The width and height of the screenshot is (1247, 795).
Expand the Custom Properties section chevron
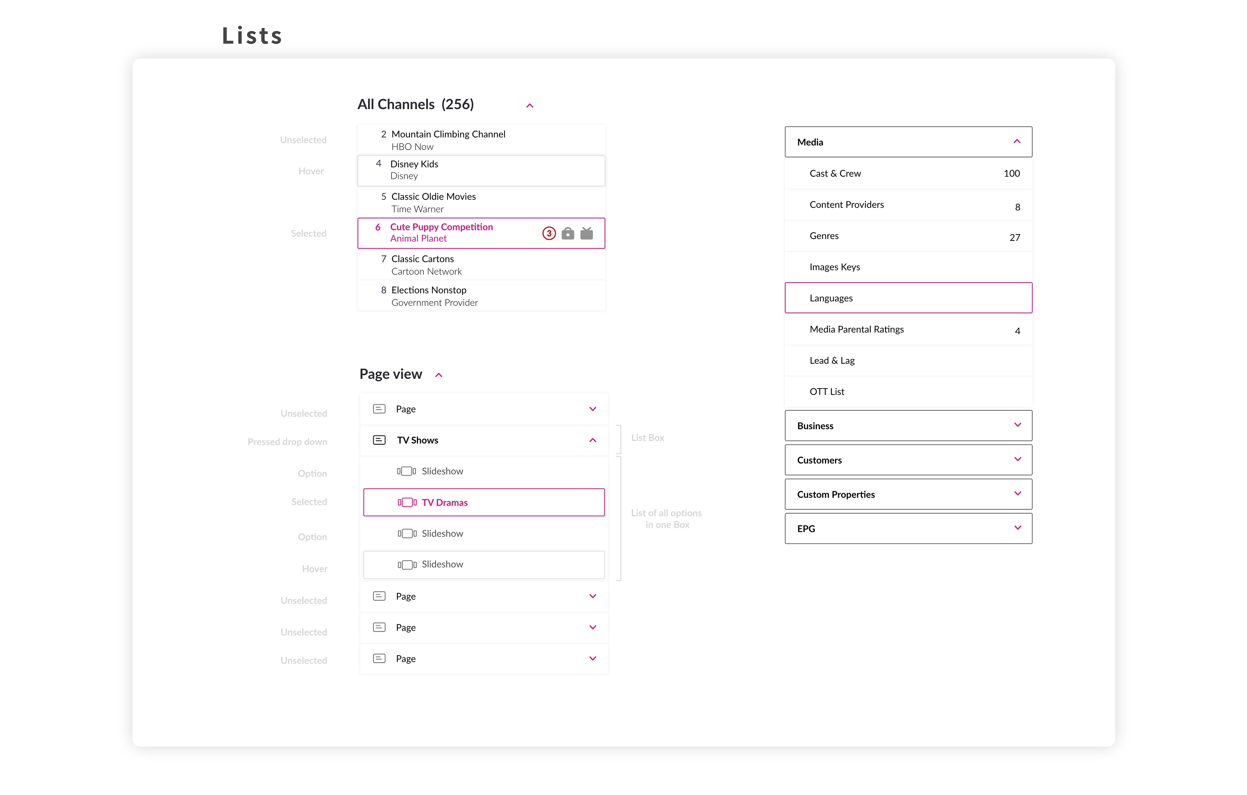[1017, 493]
